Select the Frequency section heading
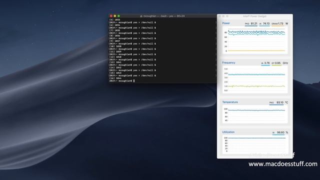Viewport: 320px width, 180px height. pyautogui.click(x=228, y=62)
